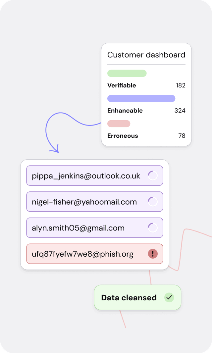The width and height of the screenshot is (212, 353).
Task: Click the purple Enhancable progress bar
Action: click(141, 98)
